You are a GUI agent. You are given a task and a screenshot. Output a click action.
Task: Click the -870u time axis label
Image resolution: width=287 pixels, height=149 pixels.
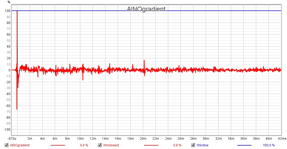click(x=12, y=139)
